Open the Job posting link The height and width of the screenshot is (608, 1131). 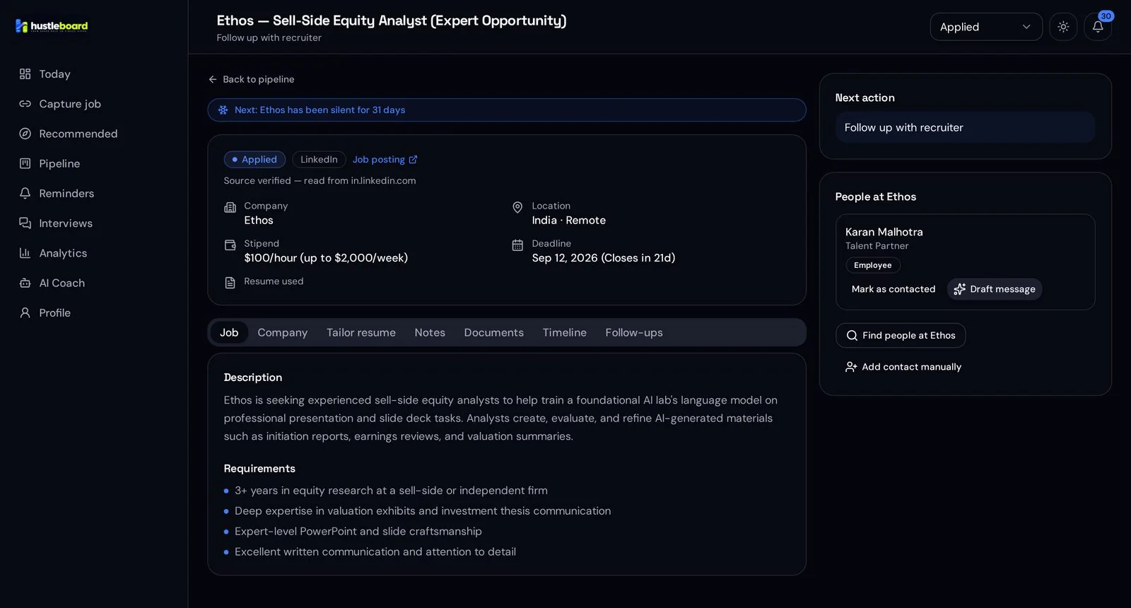pos(385,160)
